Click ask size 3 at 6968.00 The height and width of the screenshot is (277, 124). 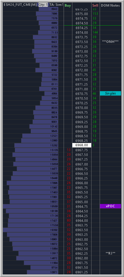tap(93, 145)
